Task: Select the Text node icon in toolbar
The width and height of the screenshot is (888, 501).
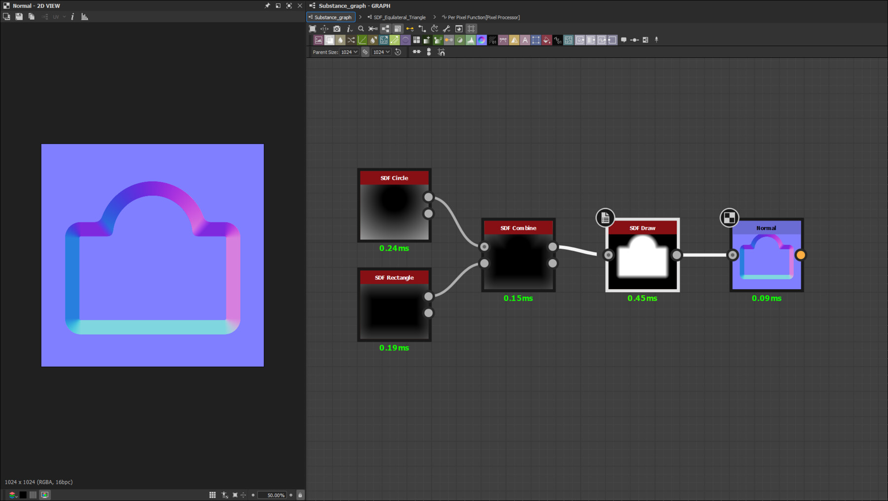Action: 525,40
